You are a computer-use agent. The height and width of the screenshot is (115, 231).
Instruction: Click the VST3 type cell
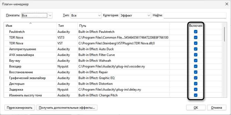click(x=61, y=37)
